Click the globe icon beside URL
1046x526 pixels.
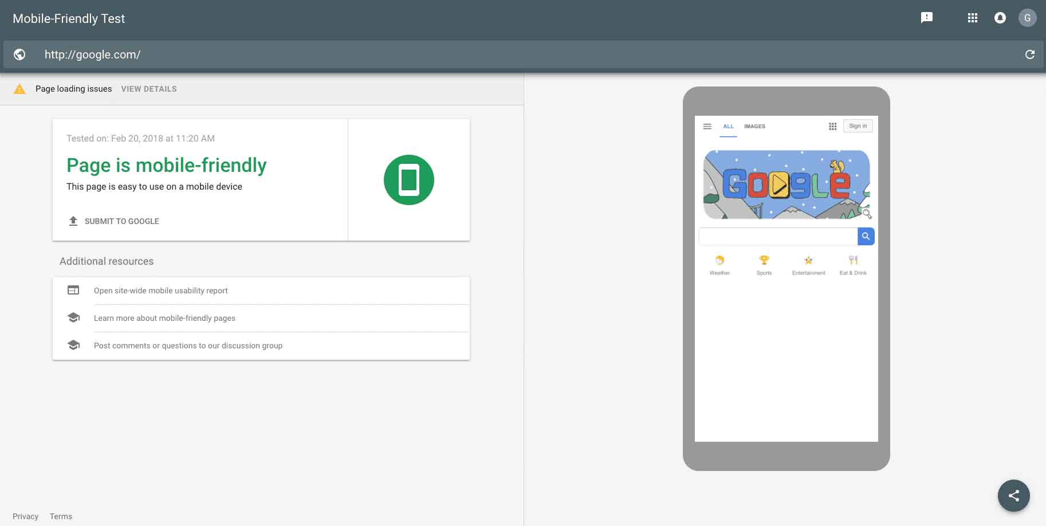coord(19,54)
